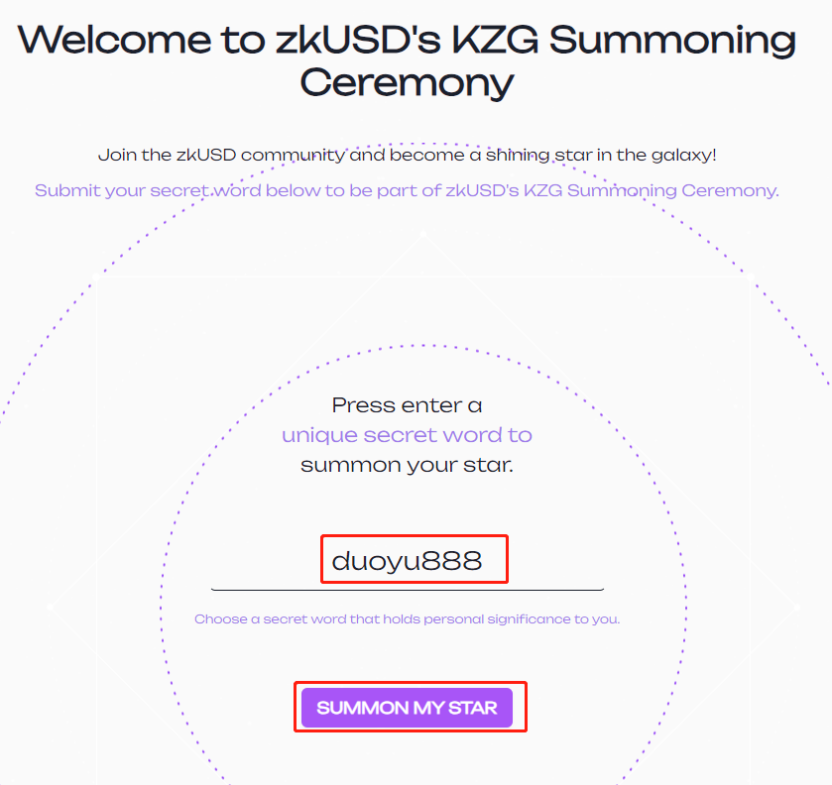Click the "Press enter a" text line
The height and width of the screenshot is (785, 832).
pyautogui.click(x=407, y=405)
